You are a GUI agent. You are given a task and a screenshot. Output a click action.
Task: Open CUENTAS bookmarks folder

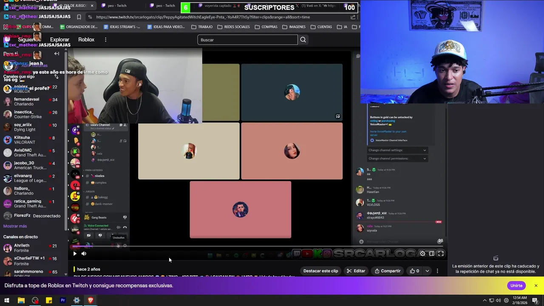321,27
